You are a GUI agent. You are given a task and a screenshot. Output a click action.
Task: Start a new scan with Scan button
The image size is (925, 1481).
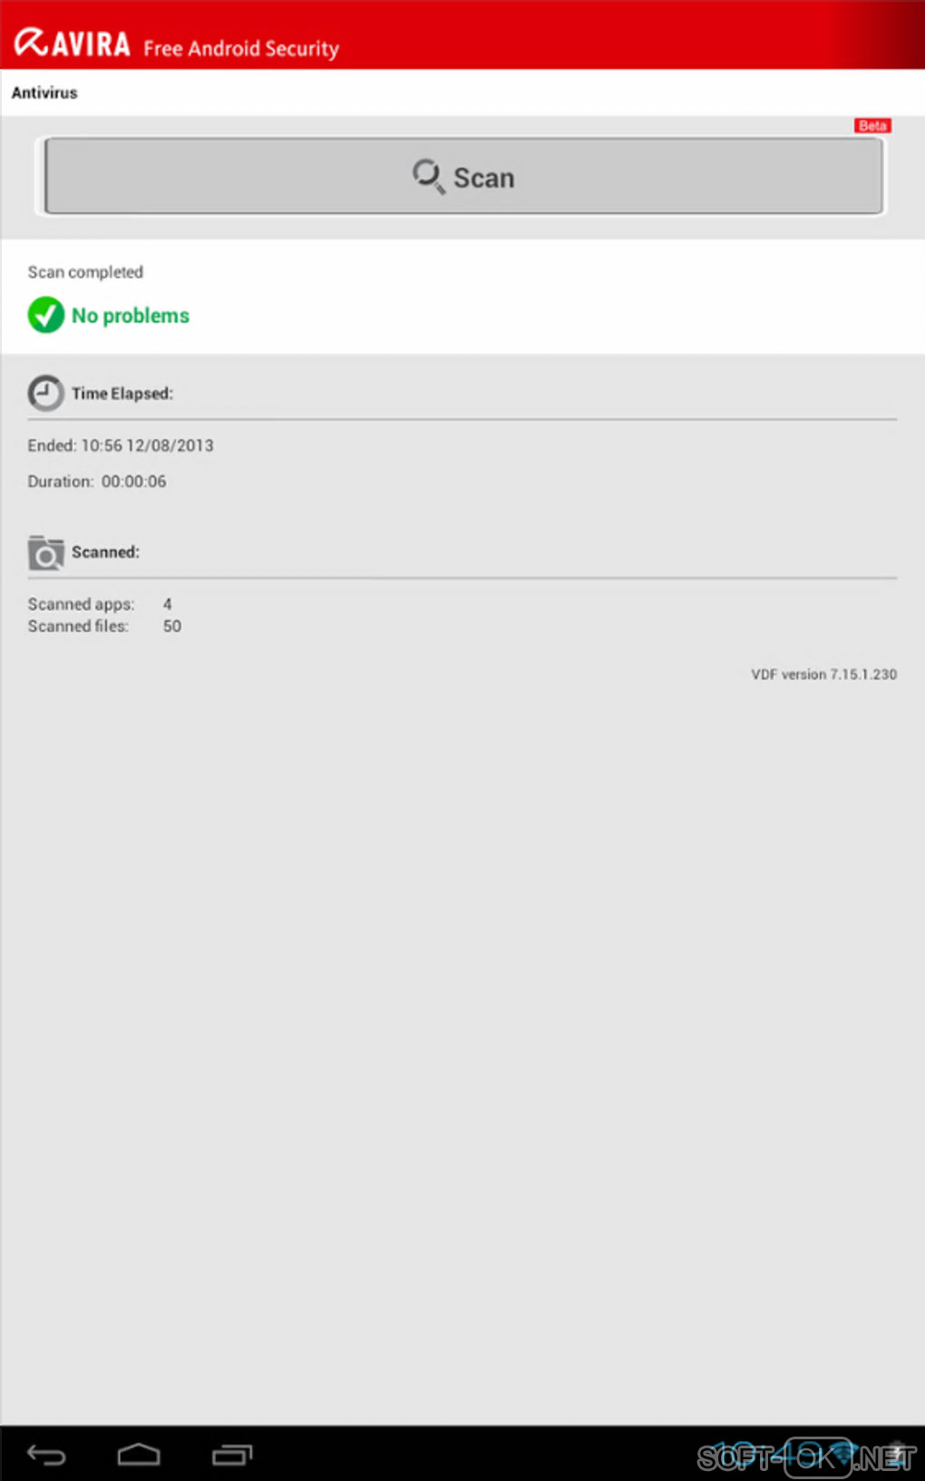click(x=463, y=177)
